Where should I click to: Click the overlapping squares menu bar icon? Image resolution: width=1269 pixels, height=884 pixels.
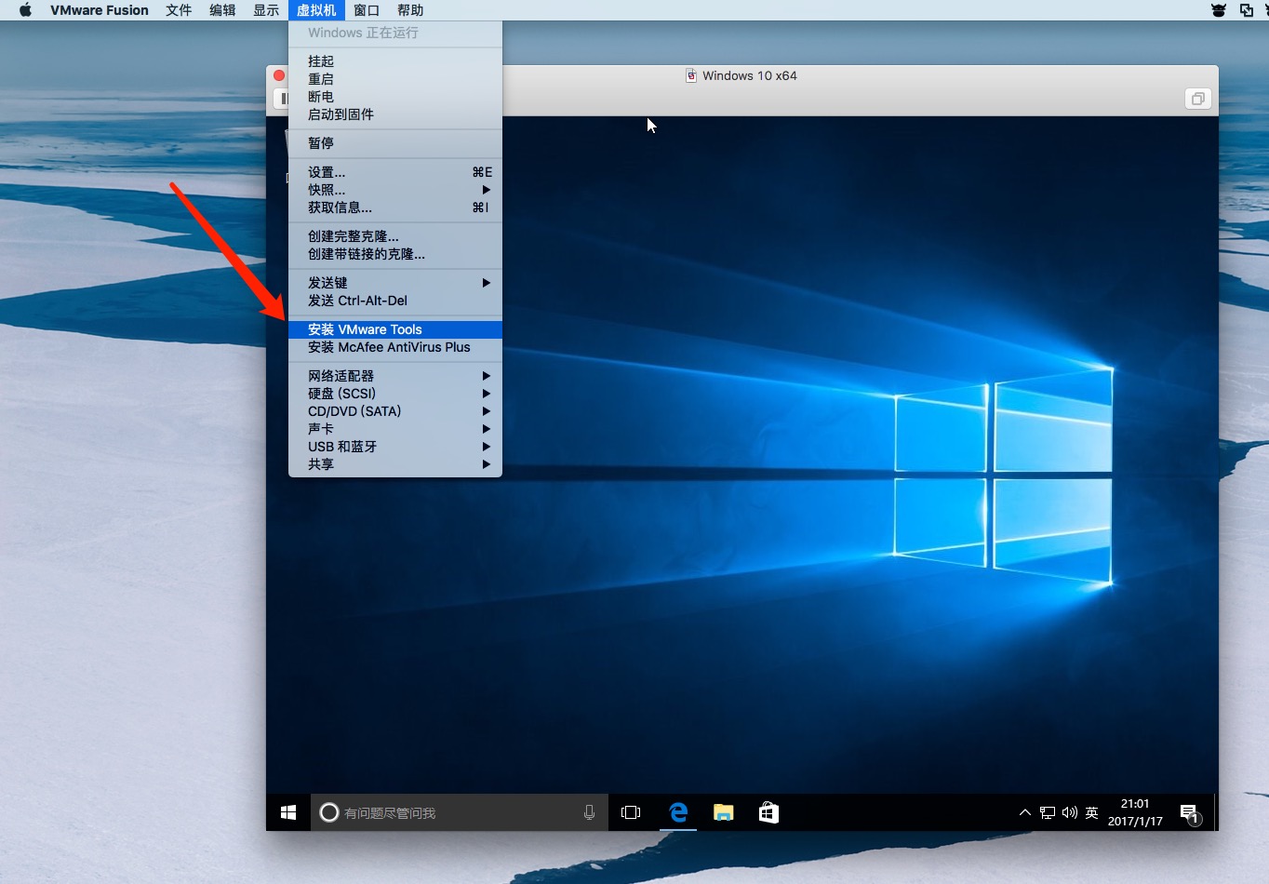[1247, 10]
